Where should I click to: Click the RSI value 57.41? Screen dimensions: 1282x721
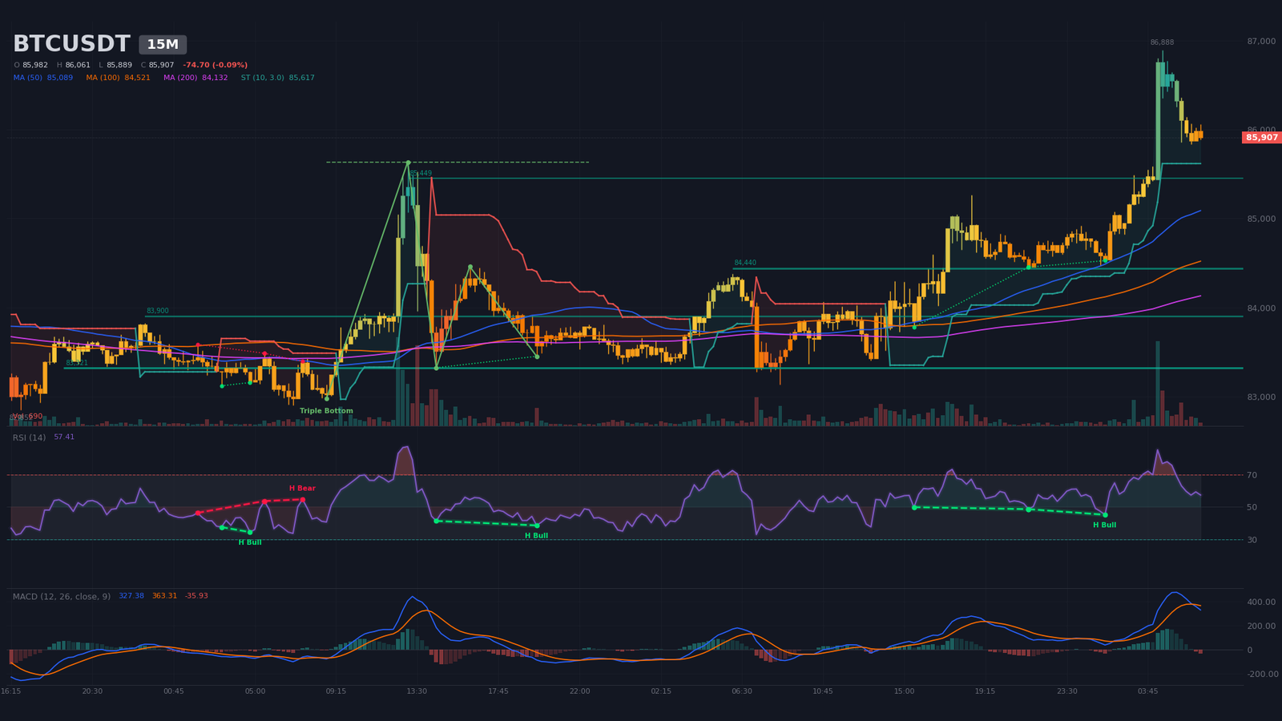(x=64, y=437)
